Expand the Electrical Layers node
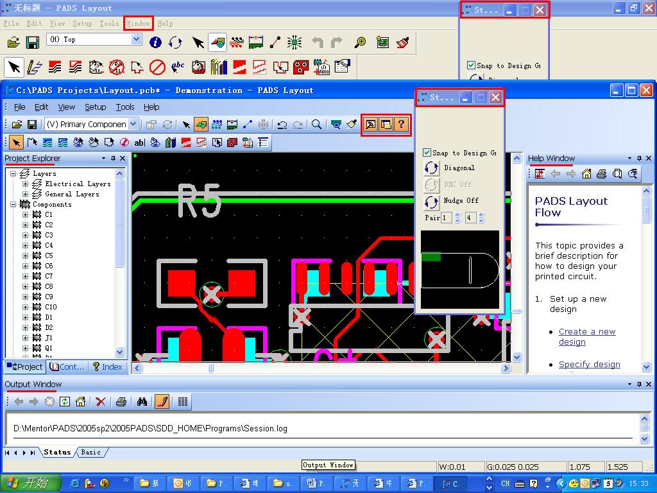Screen dimensions: 657x493 pyautogui.click(x=25, y=184)
